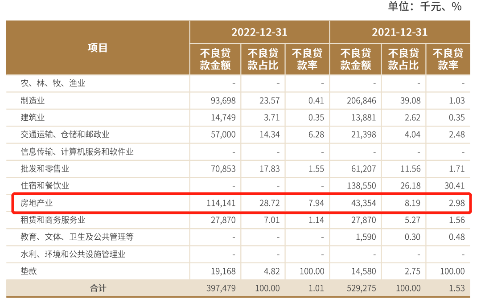Click the 单位:千元、% label
This screenshot has width=481, height=303.
425,6
